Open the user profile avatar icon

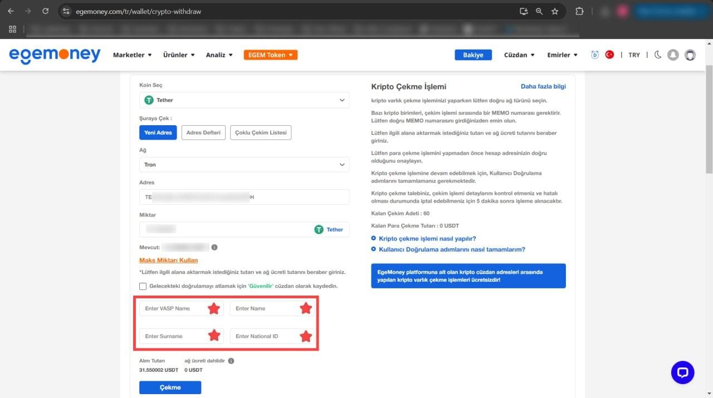[690, 55]
